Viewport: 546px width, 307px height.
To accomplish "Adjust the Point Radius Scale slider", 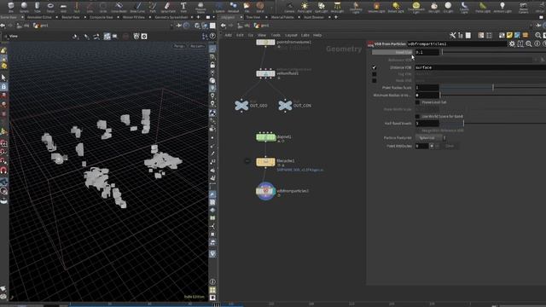I will 493,88.
